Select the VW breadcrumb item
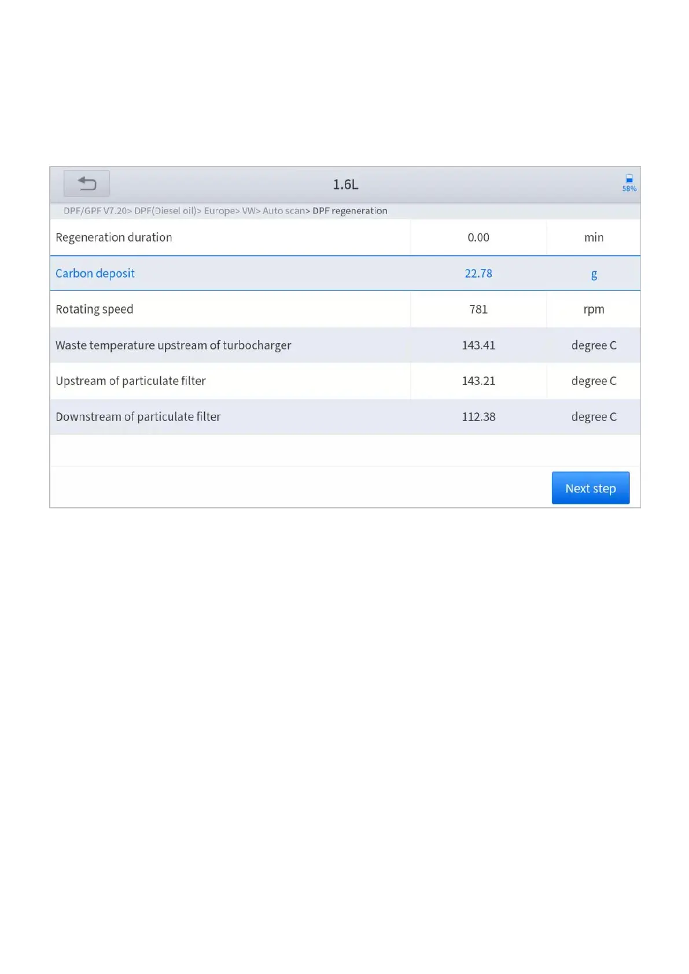Viewport: 689px width, 974px height. [249, 211]
